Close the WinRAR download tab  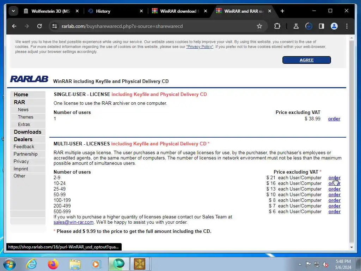pyautogui.click(x=206, y=11)
